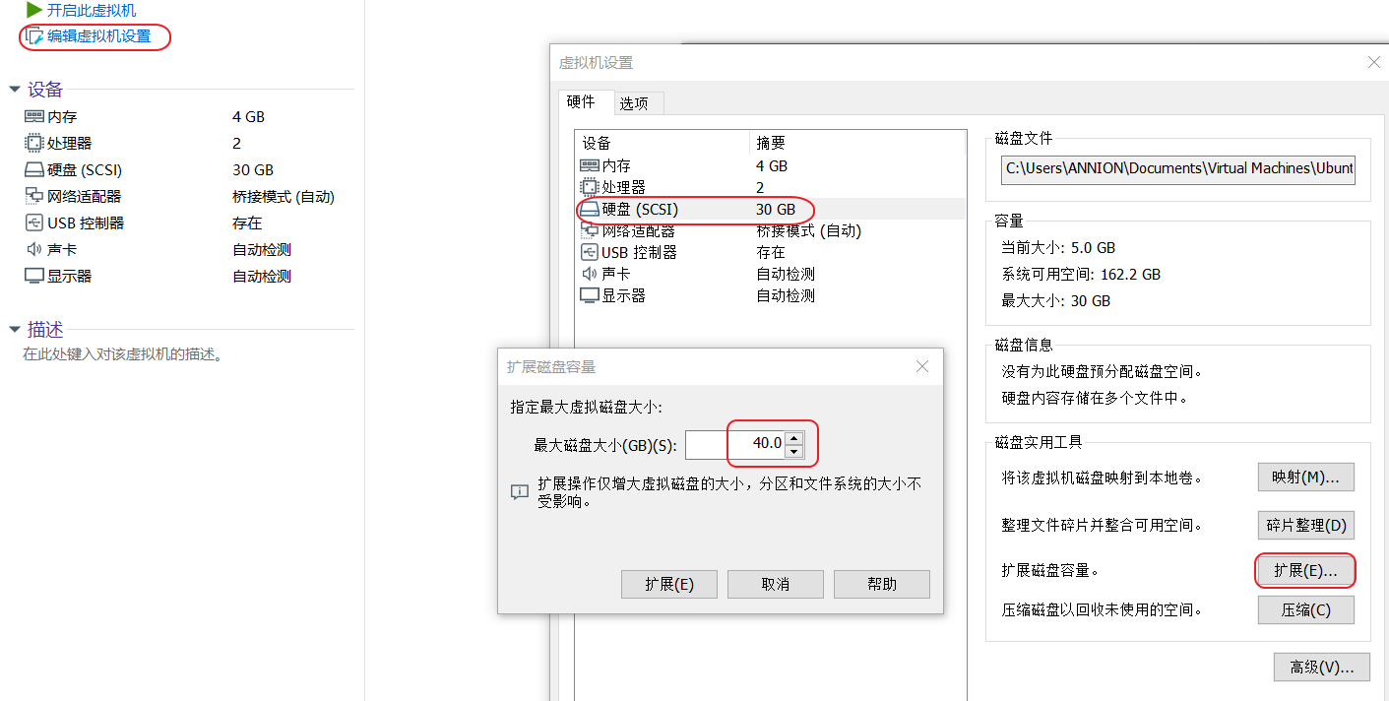
Task: Click processor icon in left device list
Action: coord(34,143)
